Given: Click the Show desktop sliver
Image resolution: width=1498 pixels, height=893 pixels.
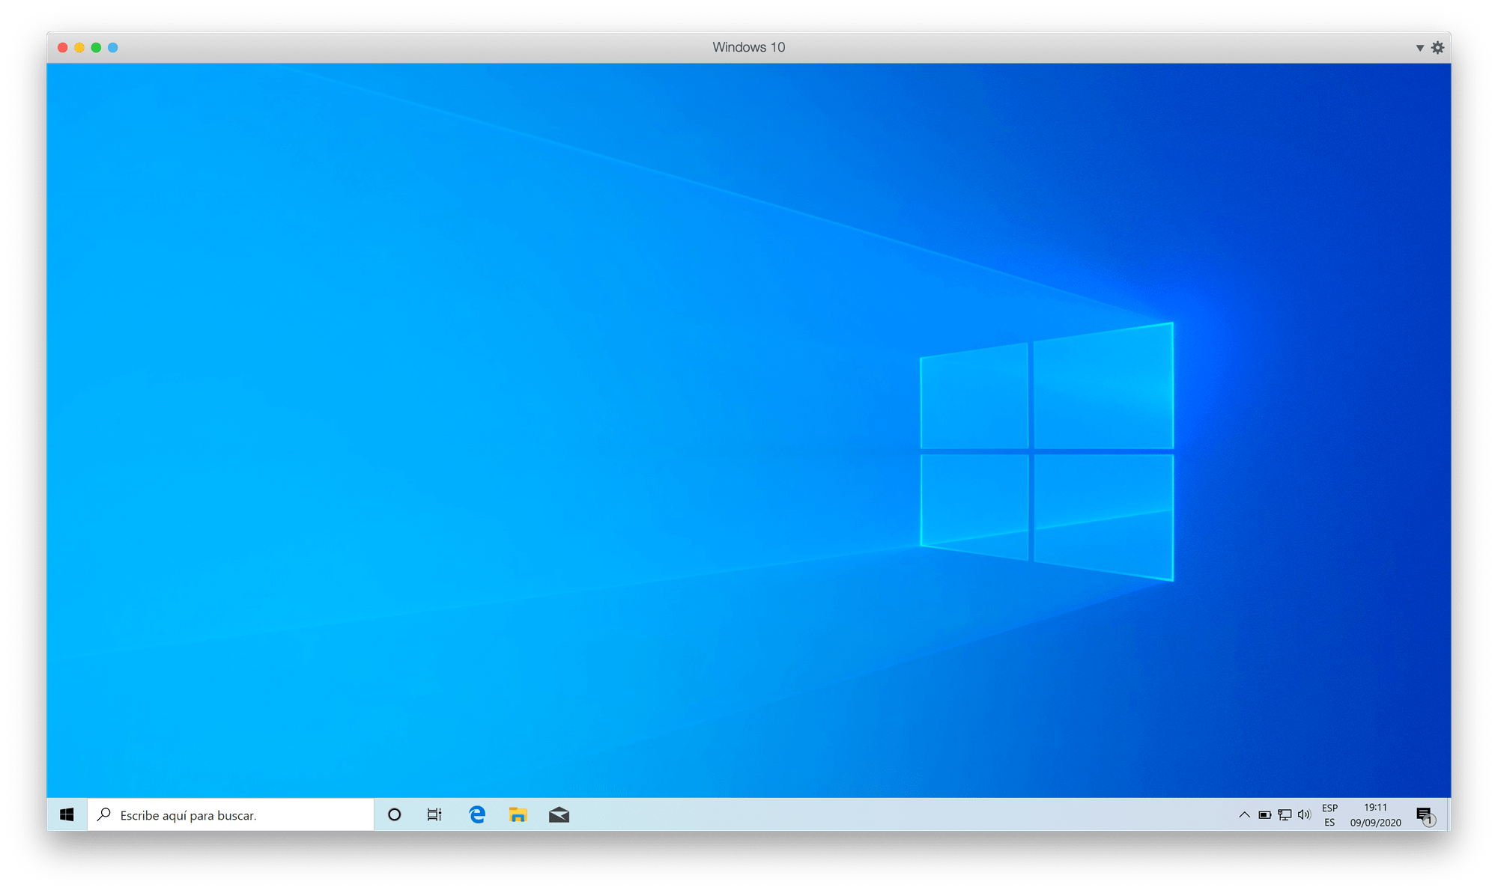Looking at the screenshot, I should (x=1448, y=814).
